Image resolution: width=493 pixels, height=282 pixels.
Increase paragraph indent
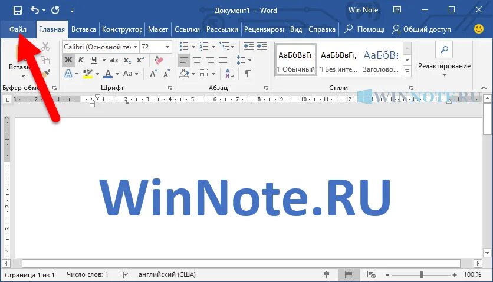pos(262,47)
